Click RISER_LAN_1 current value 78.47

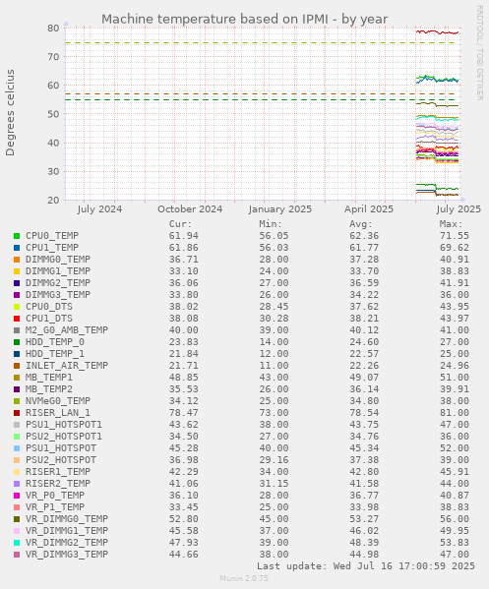coord(183,413)
